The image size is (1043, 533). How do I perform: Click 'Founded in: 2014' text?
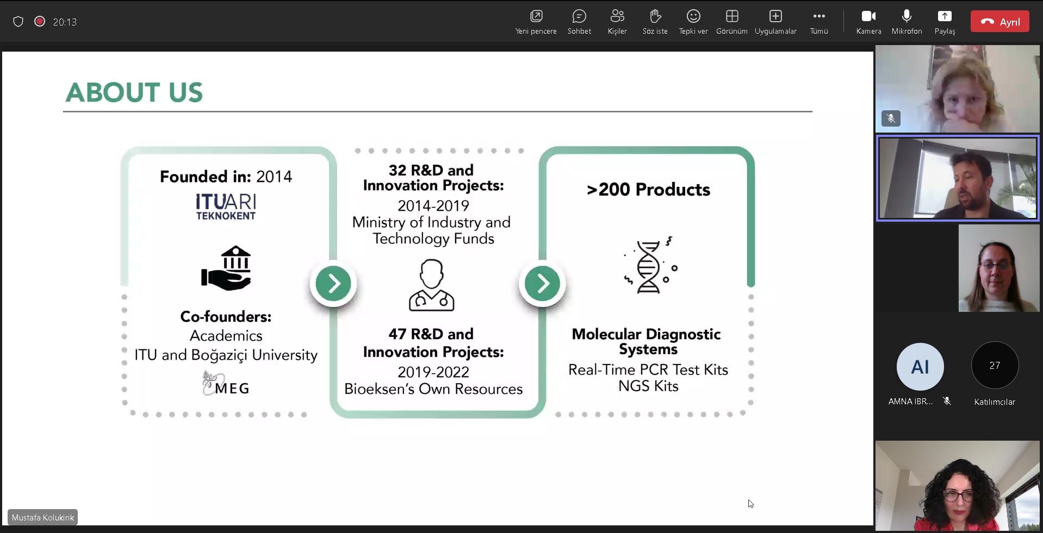(226, 177)
